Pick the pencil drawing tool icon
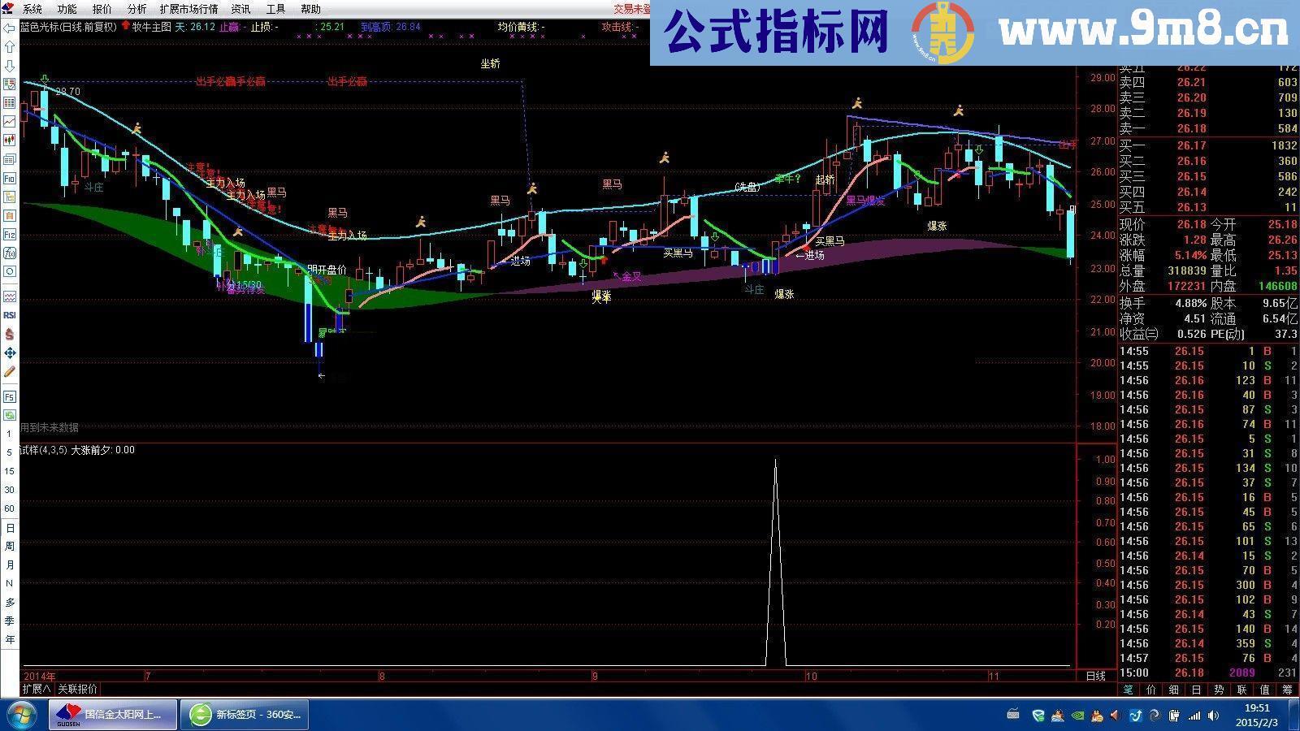The height and width of the screenshot is (731, 1300). [x=10, y=371]
